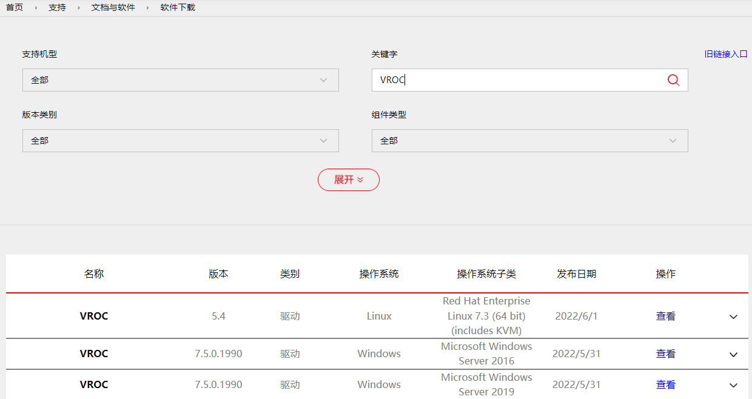This screenshot has height=399, width=752.
Task: Click version 5.4 cell
Action: 218,316
